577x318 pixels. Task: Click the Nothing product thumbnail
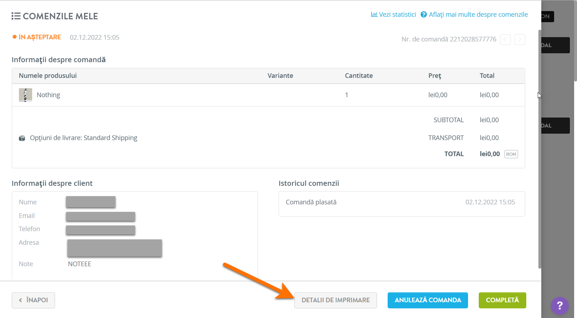(x=25, y=95)
